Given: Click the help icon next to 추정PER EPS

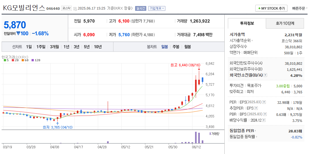Looking at the screenshot, I should coord(256,108).
